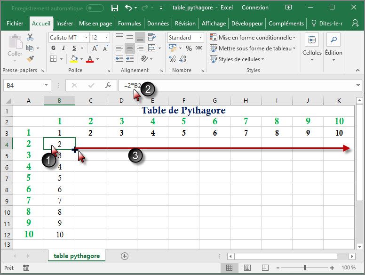Image resolution: width=365 pixels, height=275 pixels.
Task: Toggle Enregistrement automatique switch
Action: [x=95, y=8]
